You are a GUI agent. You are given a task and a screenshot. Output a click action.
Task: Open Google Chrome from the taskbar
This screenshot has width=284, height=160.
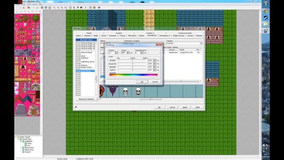(x=265, y=12)
